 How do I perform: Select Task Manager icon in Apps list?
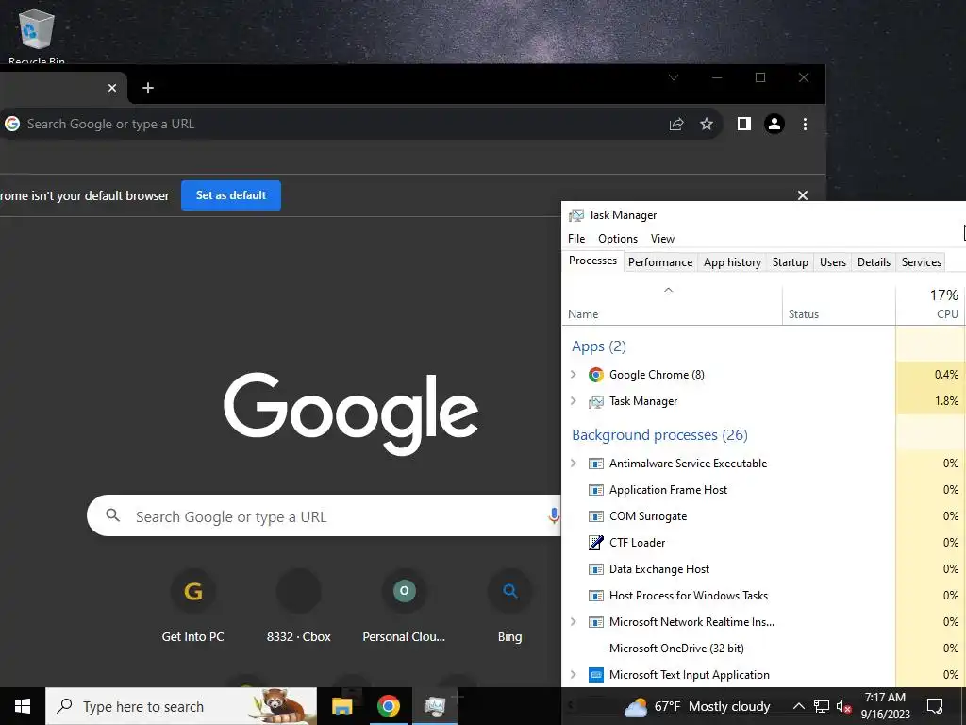[x=596, y=401]
